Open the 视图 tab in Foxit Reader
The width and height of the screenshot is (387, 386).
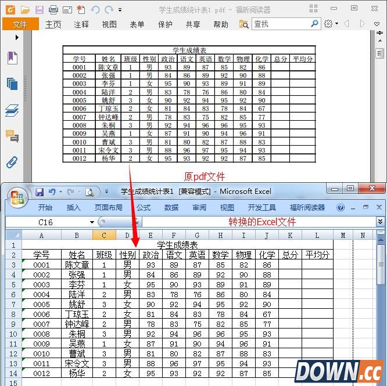(109, 24)
